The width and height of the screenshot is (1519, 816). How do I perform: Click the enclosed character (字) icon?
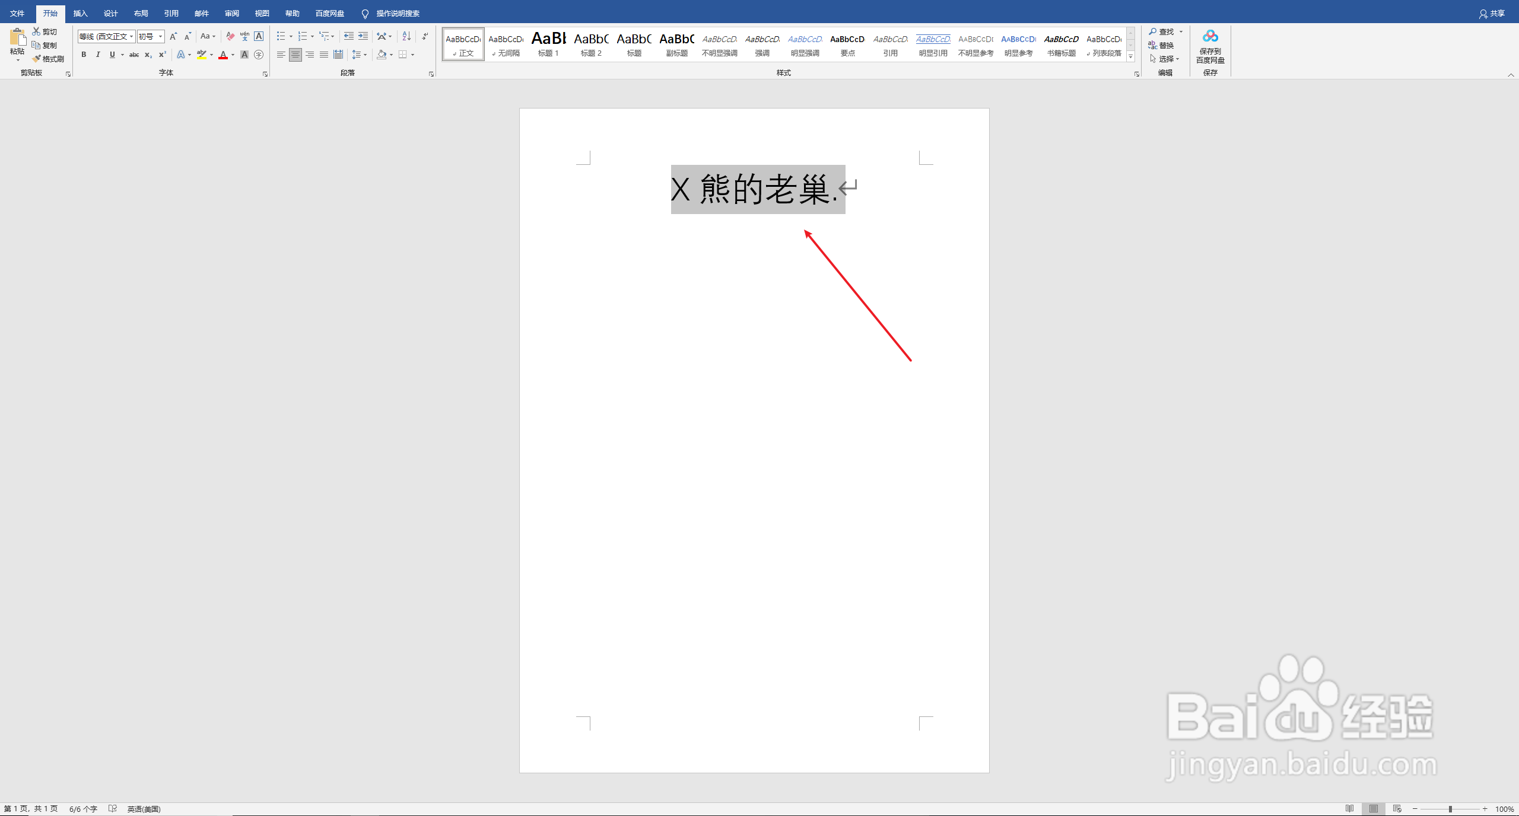259,55
